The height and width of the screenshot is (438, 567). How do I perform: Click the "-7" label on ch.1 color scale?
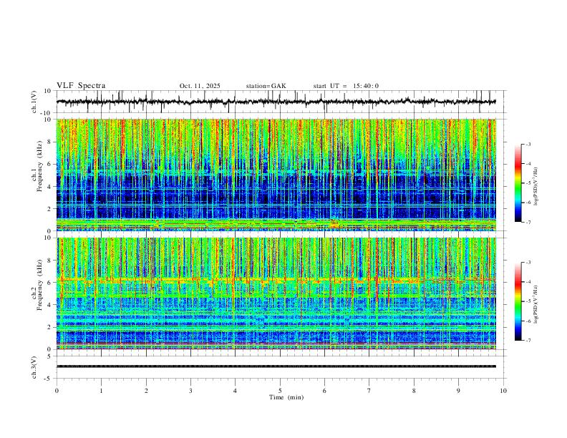pos(528,222)
